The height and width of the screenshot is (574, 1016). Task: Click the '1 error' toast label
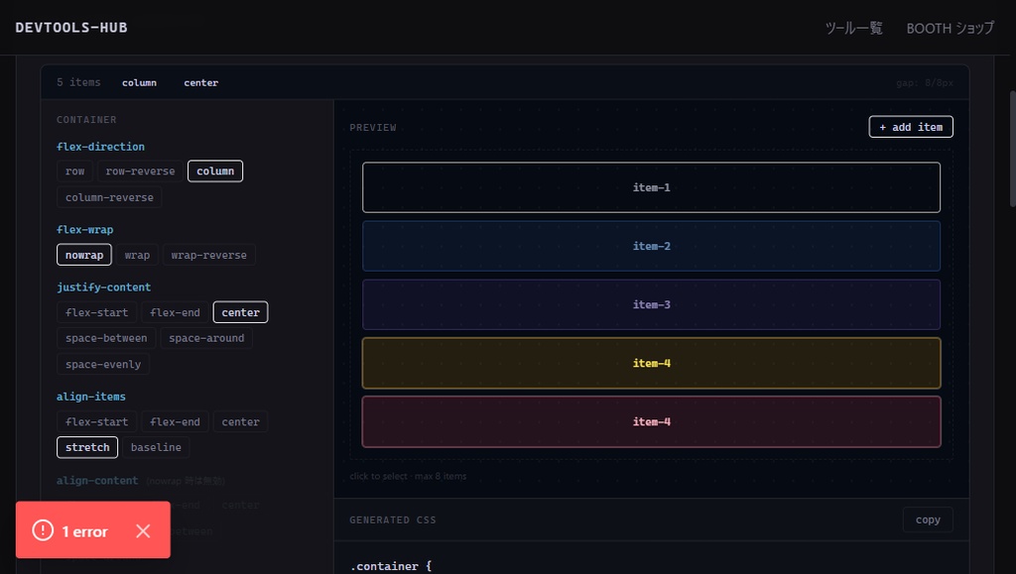(x=85, y=532)
